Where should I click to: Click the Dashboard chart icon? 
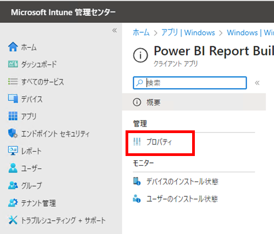[13, 64]
